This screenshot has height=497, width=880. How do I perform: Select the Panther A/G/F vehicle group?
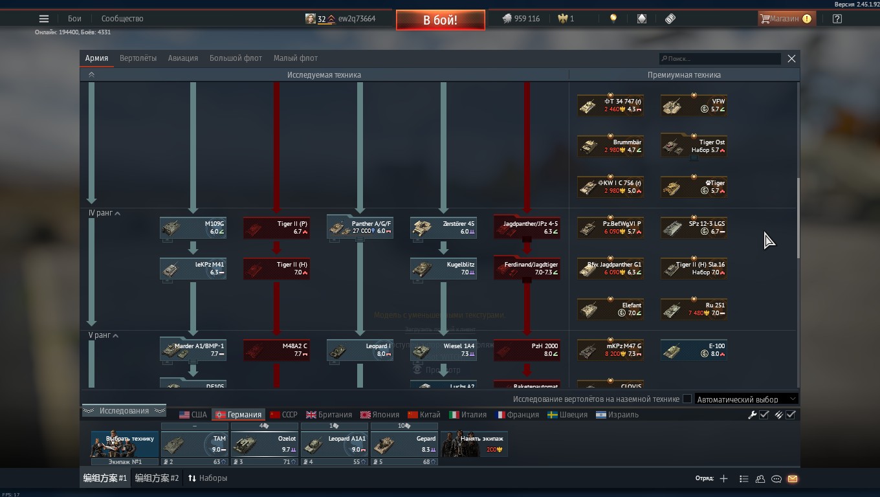pyautogui.click(x=360, y=228)
